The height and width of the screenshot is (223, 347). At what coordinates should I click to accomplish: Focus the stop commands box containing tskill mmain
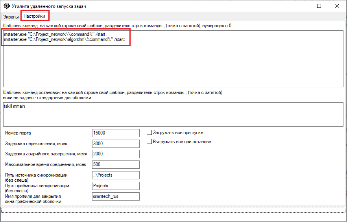pos(173,114)
